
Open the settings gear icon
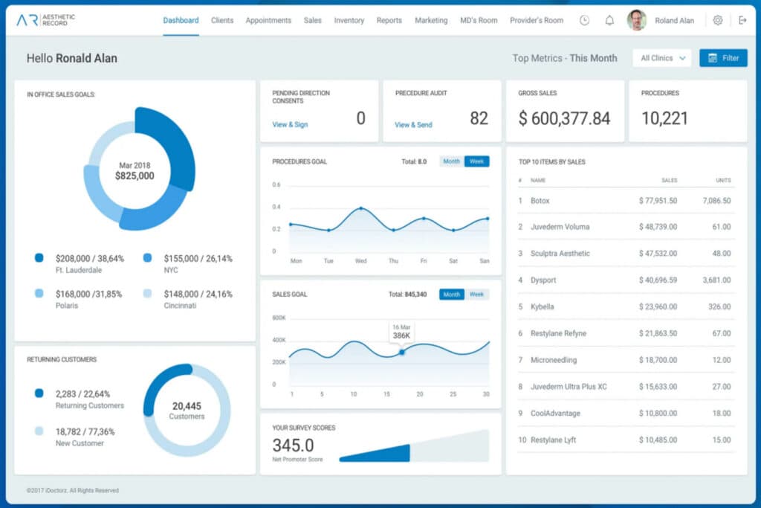pos(717,20)
